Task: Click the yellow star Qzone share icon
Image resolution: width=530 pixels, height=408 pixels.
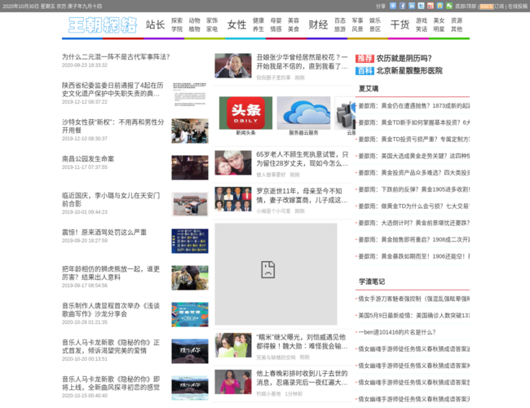Action: 439,6
